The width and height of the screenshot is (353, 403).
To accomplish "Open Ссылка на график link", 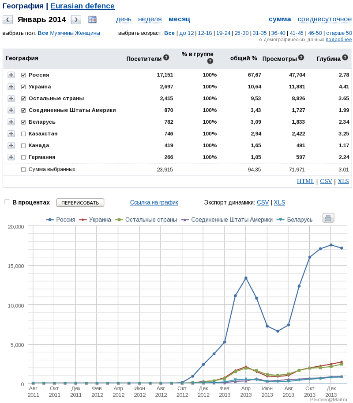I will coord(154,202).
